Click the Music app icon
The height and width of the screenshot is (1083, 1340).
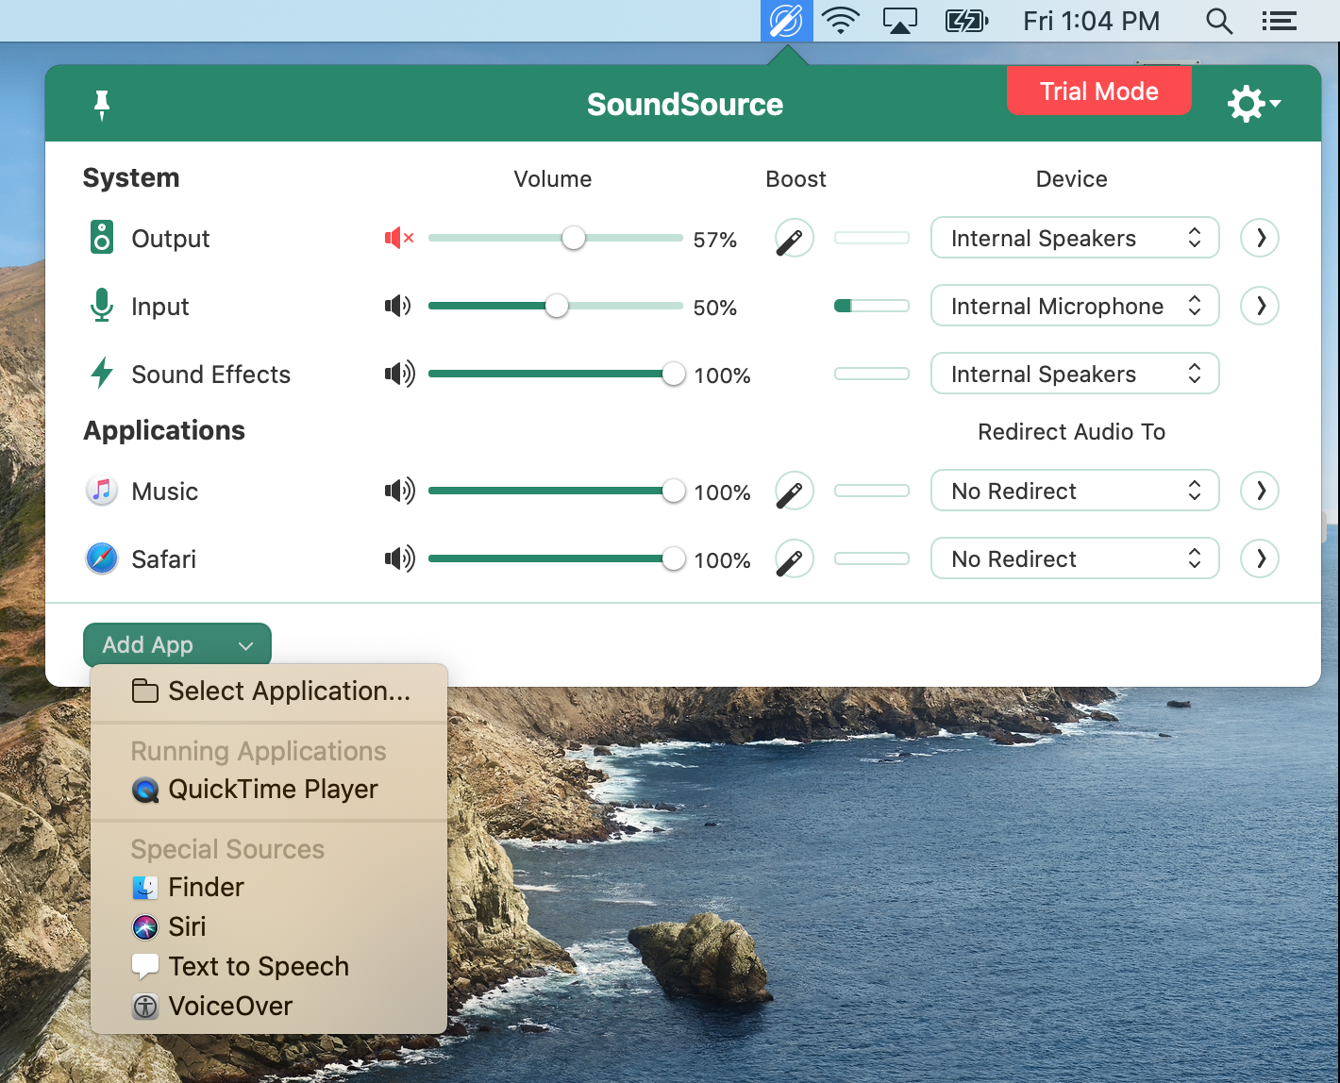coord(102,491)
